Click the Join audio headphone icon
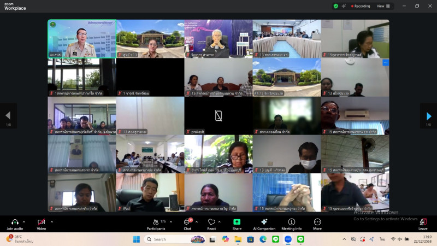Screen dimensions: 437x246 pos(15,222)
